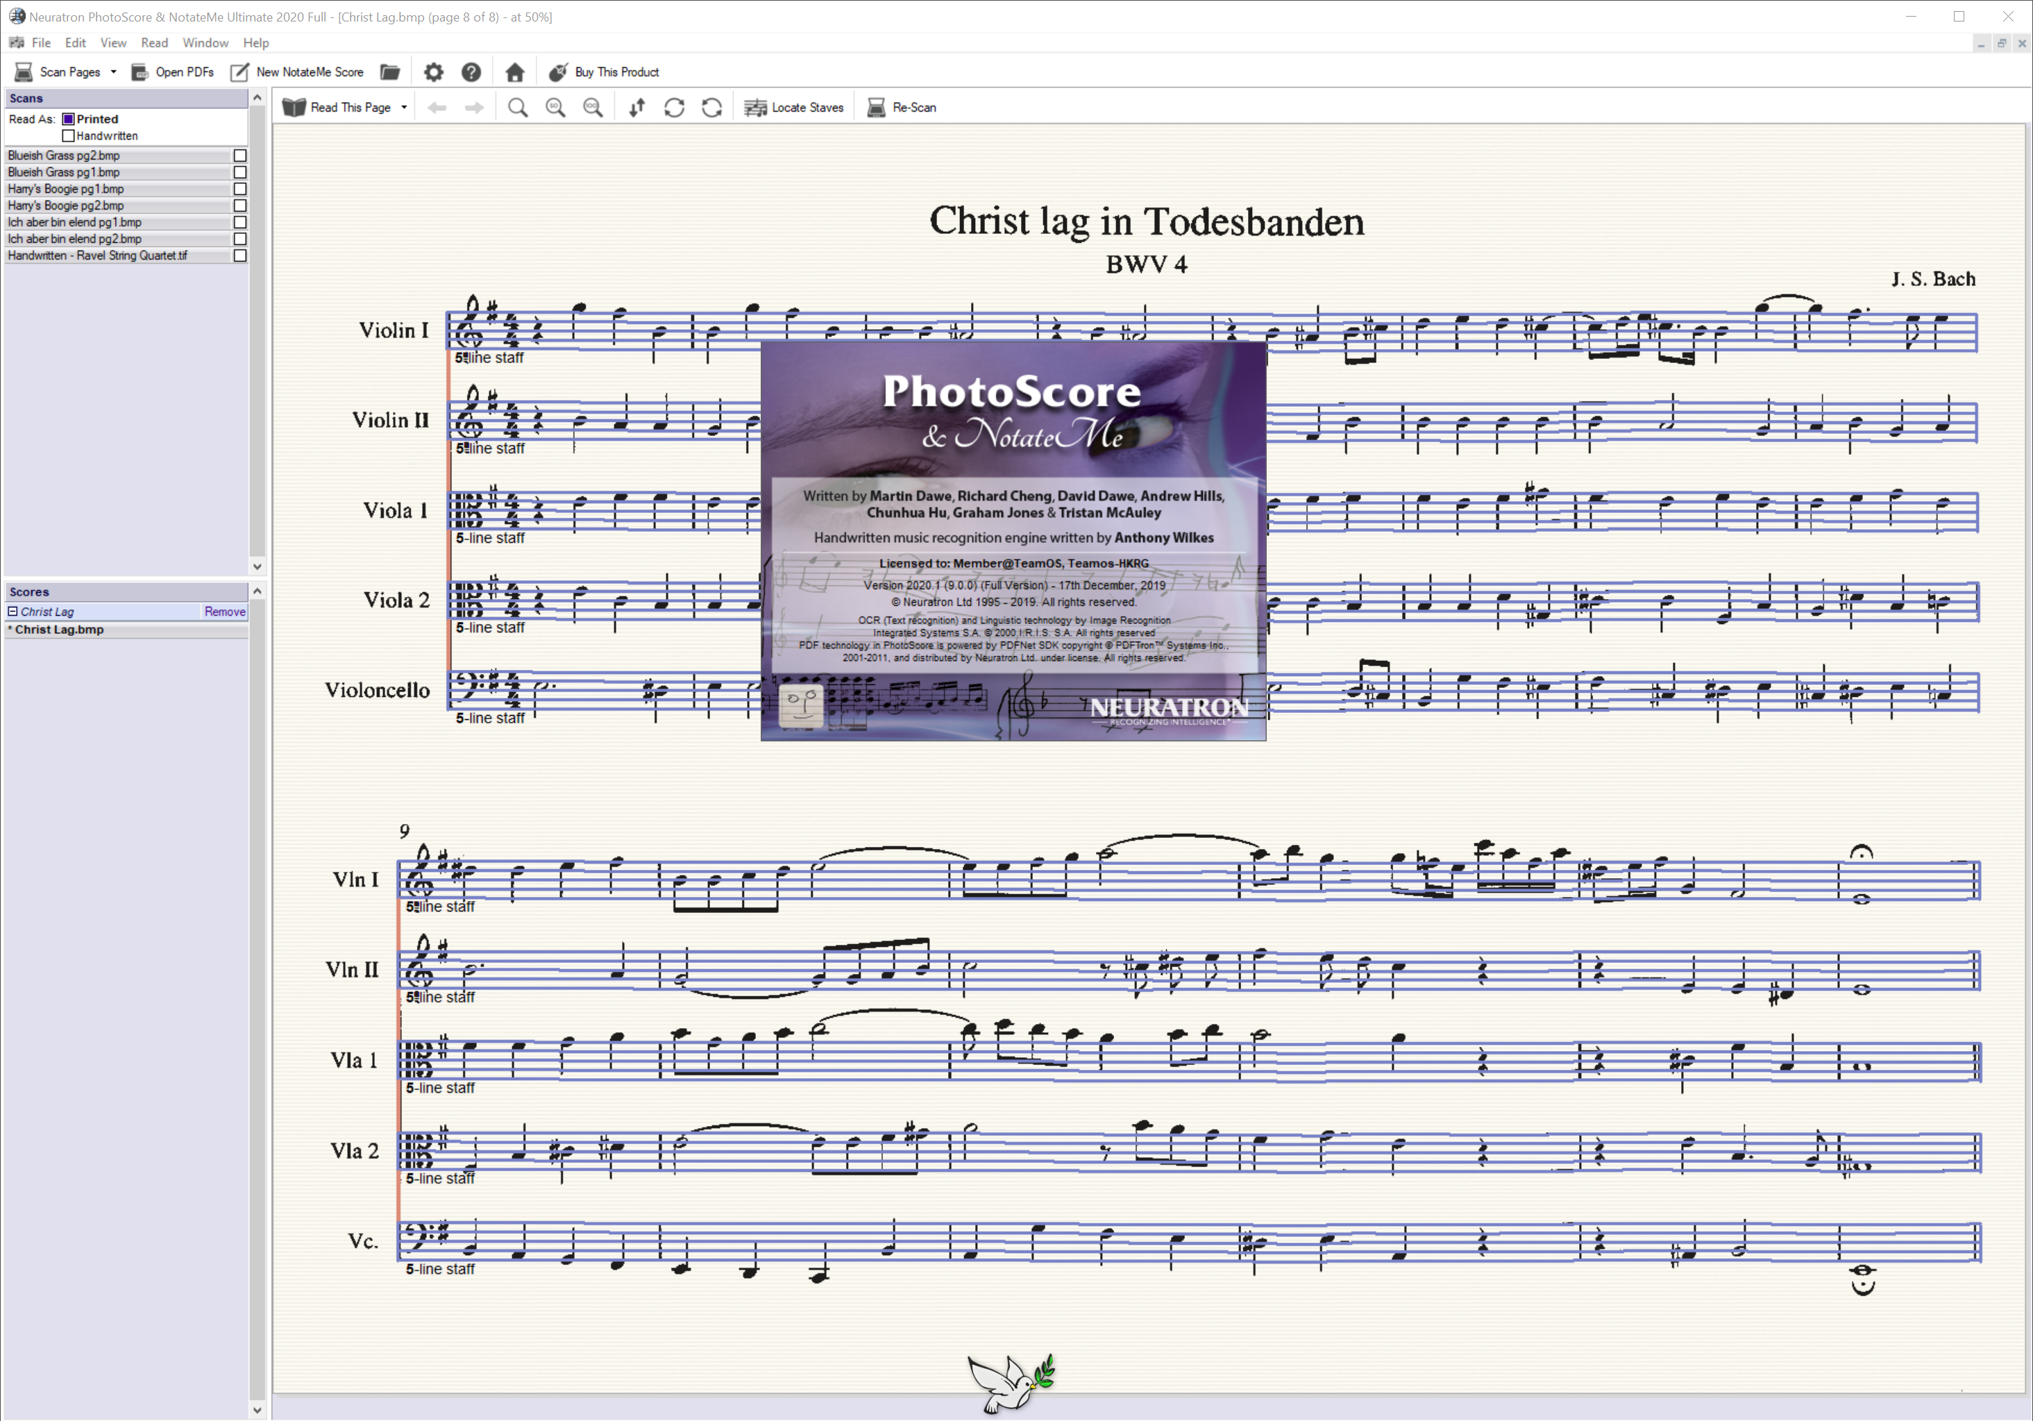The width and height of the screenshot is (2033, 1421).
Task: Click the application icon in the title bar
Action: (x=17, y=16)
